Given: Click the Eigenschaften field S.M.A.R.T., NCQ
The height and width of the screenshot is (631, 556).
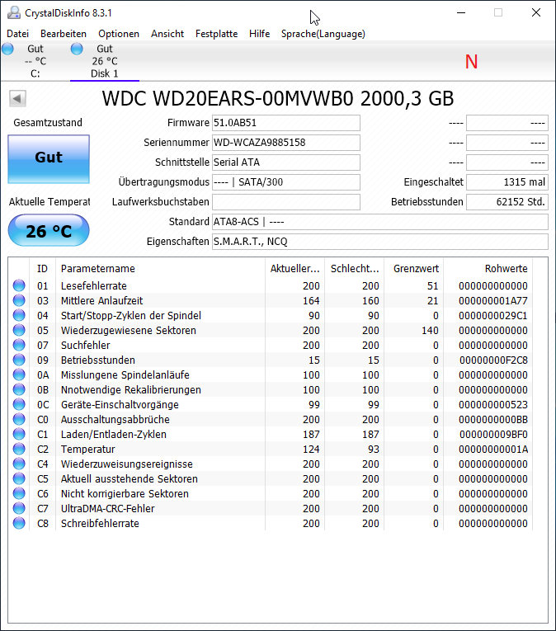Looking at the screenshot, I should [x=380, y=242].
